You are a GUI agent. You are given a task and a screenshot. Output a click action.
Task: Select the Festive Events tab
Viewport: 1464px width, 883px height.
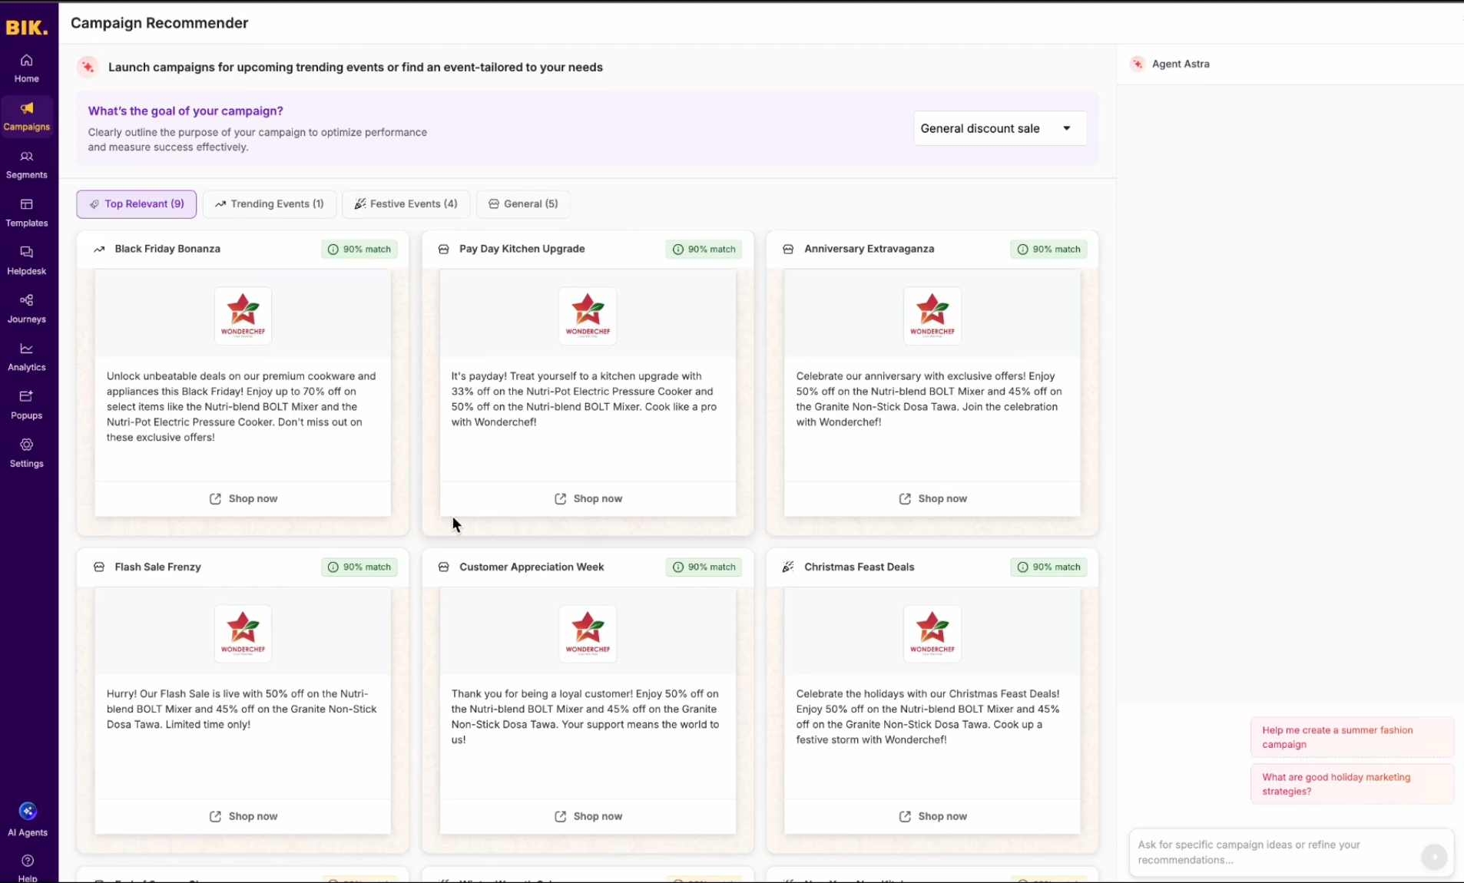406,203
